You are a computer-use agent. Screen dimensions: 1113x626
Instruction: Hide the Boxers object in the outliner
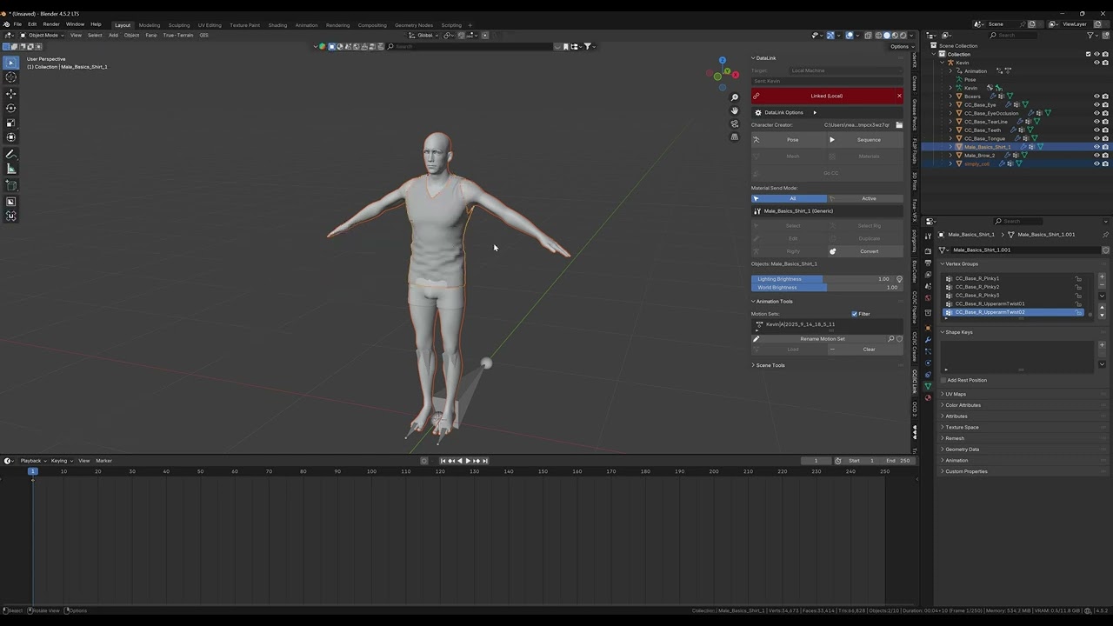click(1096, 97)
